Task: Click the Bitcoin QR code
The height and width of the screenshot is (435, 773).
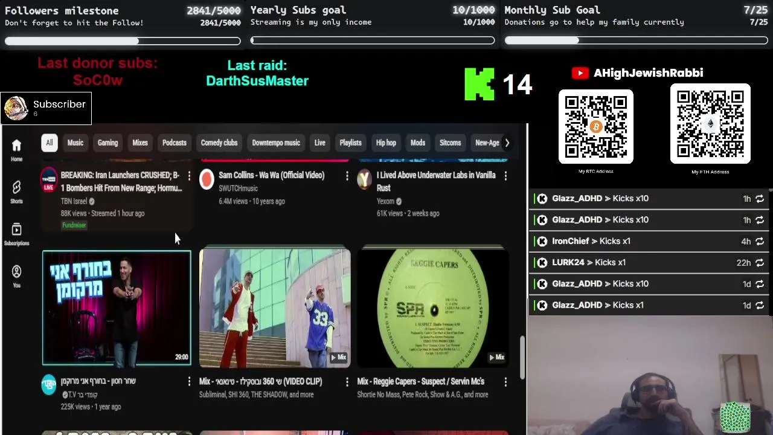Action: (x=596, y=127)
